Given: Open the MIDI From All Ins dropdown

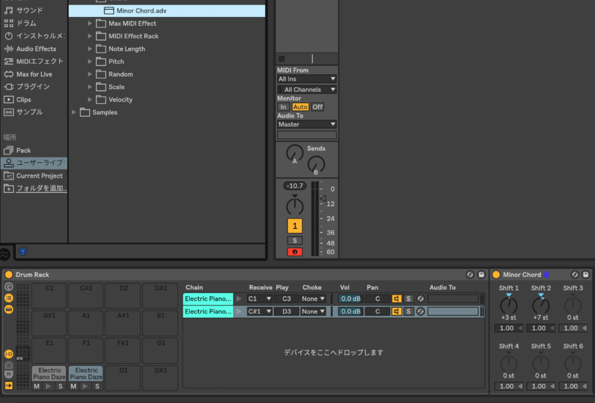Looking at the screenshot, I should pyautogui.click(x=307, y=79).
